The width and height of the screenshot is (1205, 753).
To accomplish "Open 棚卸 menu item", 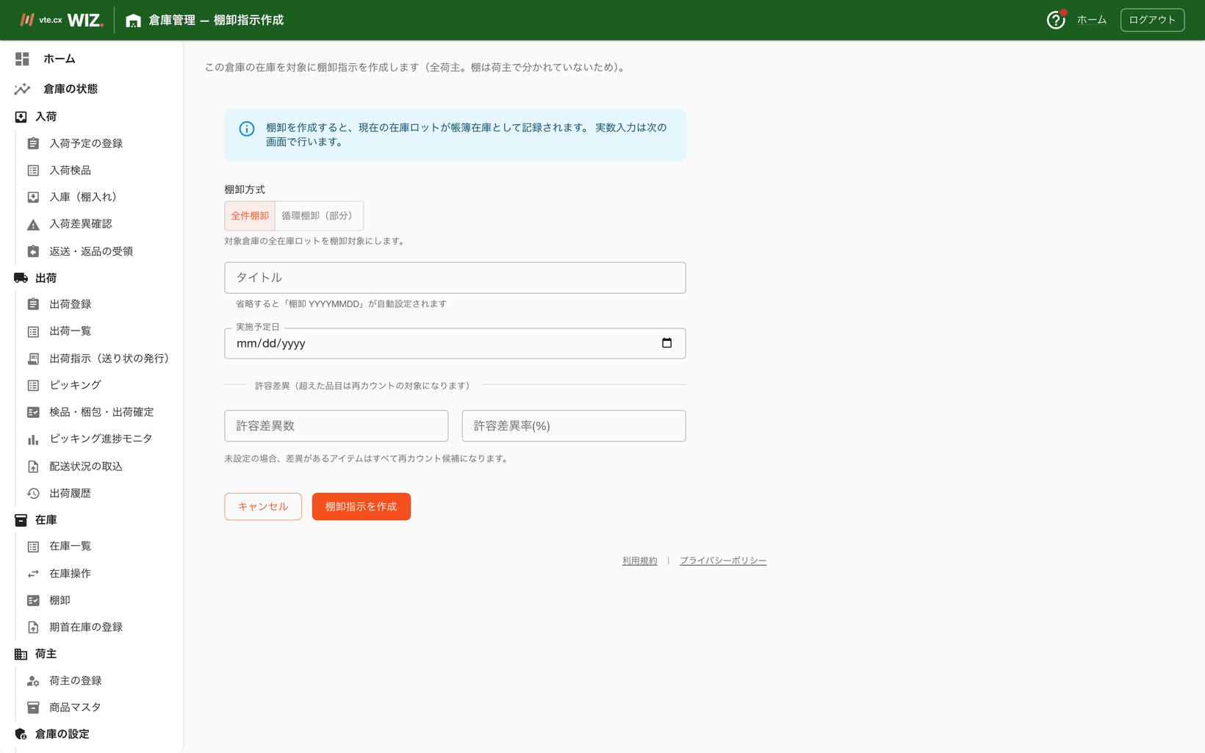I will coord(60,600).
